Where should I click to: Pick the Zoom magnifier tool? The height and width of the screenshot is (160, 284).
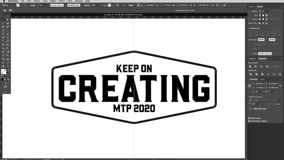click(x=8, y=66)
